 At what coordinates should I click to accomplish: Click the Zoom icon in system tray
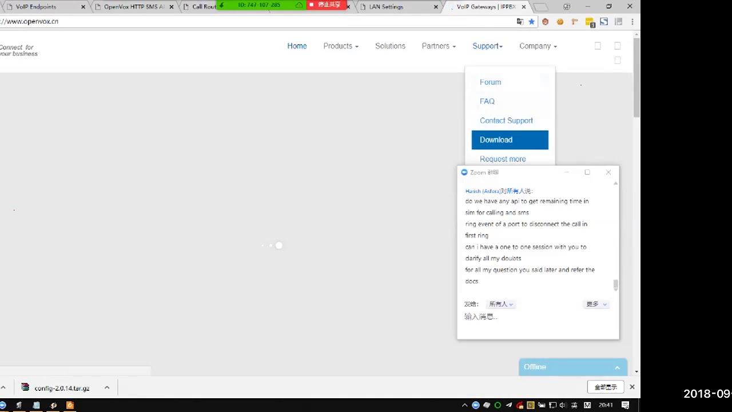click(475, 405)
